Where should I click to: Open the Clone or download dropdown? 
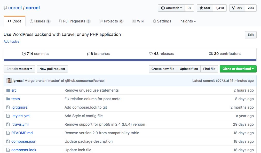(238, 69)
